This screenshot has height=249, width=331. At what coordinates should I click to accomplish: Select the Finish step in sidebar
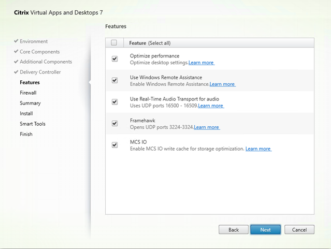tap(26, 134)
